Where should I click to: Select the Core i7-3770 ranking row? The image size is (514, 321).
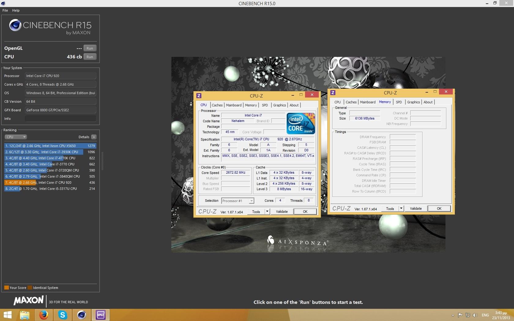pyautogui.click(x=50, y=164)
